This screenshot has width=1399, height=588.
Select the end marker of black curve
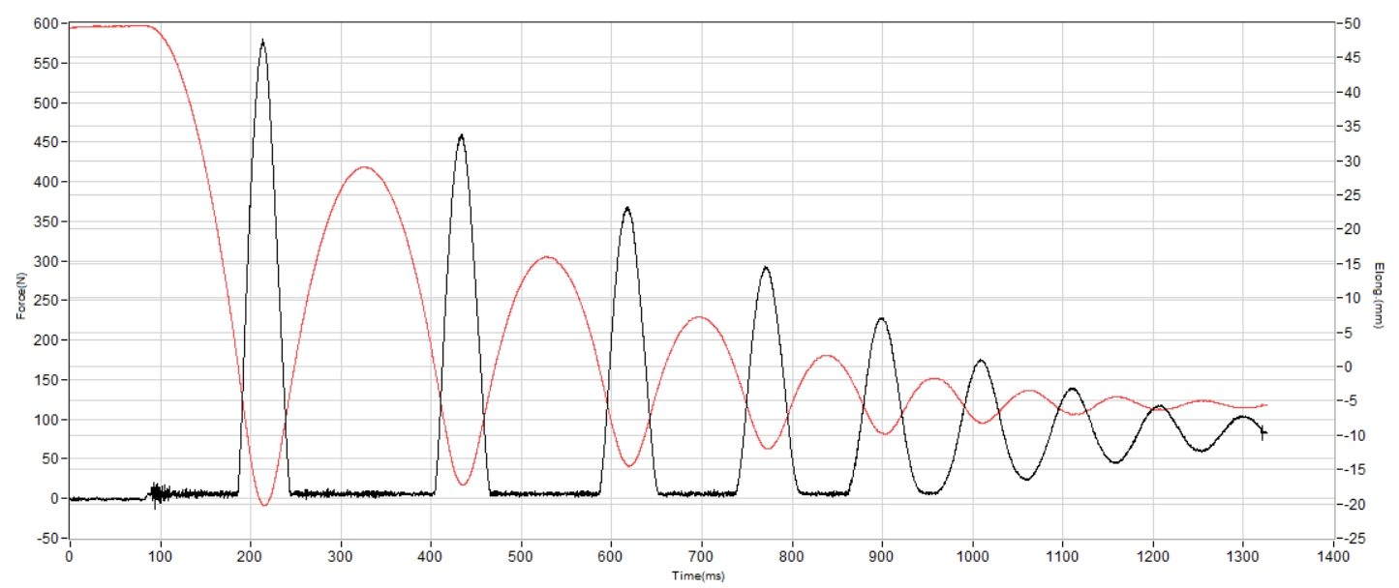pyautogui.click(x=1262, y=433)
